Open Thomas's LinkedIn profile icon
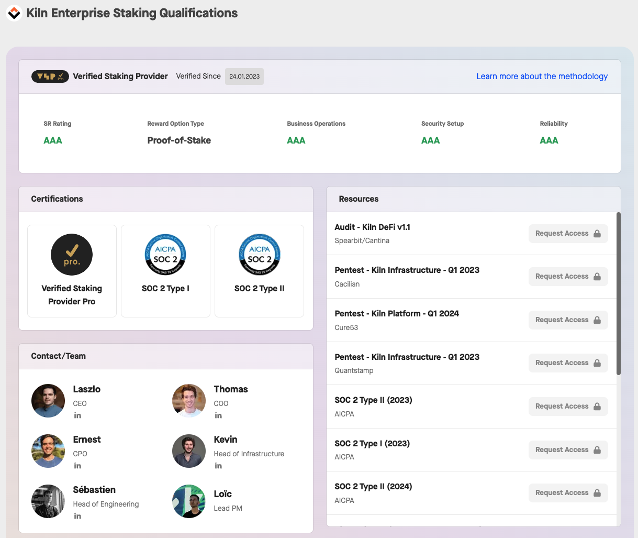 (x=218, y=415)
